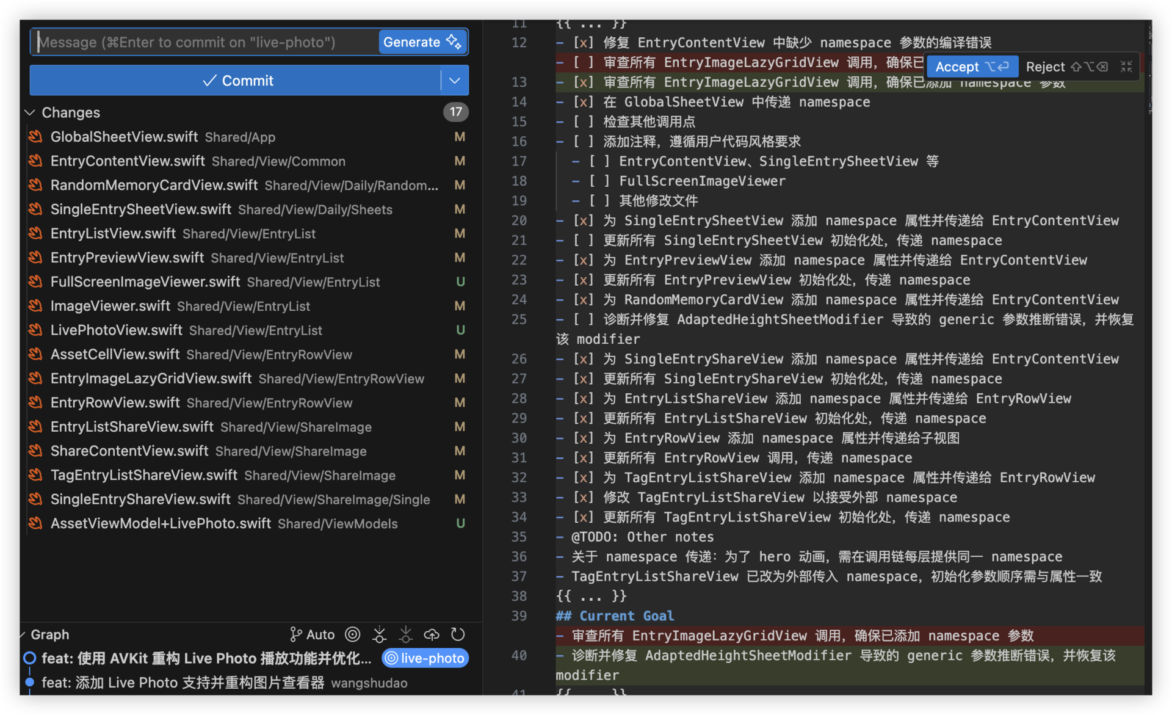Click the Generate commit message button
This screenshot has height=715, width=1172.
[422, 42]
